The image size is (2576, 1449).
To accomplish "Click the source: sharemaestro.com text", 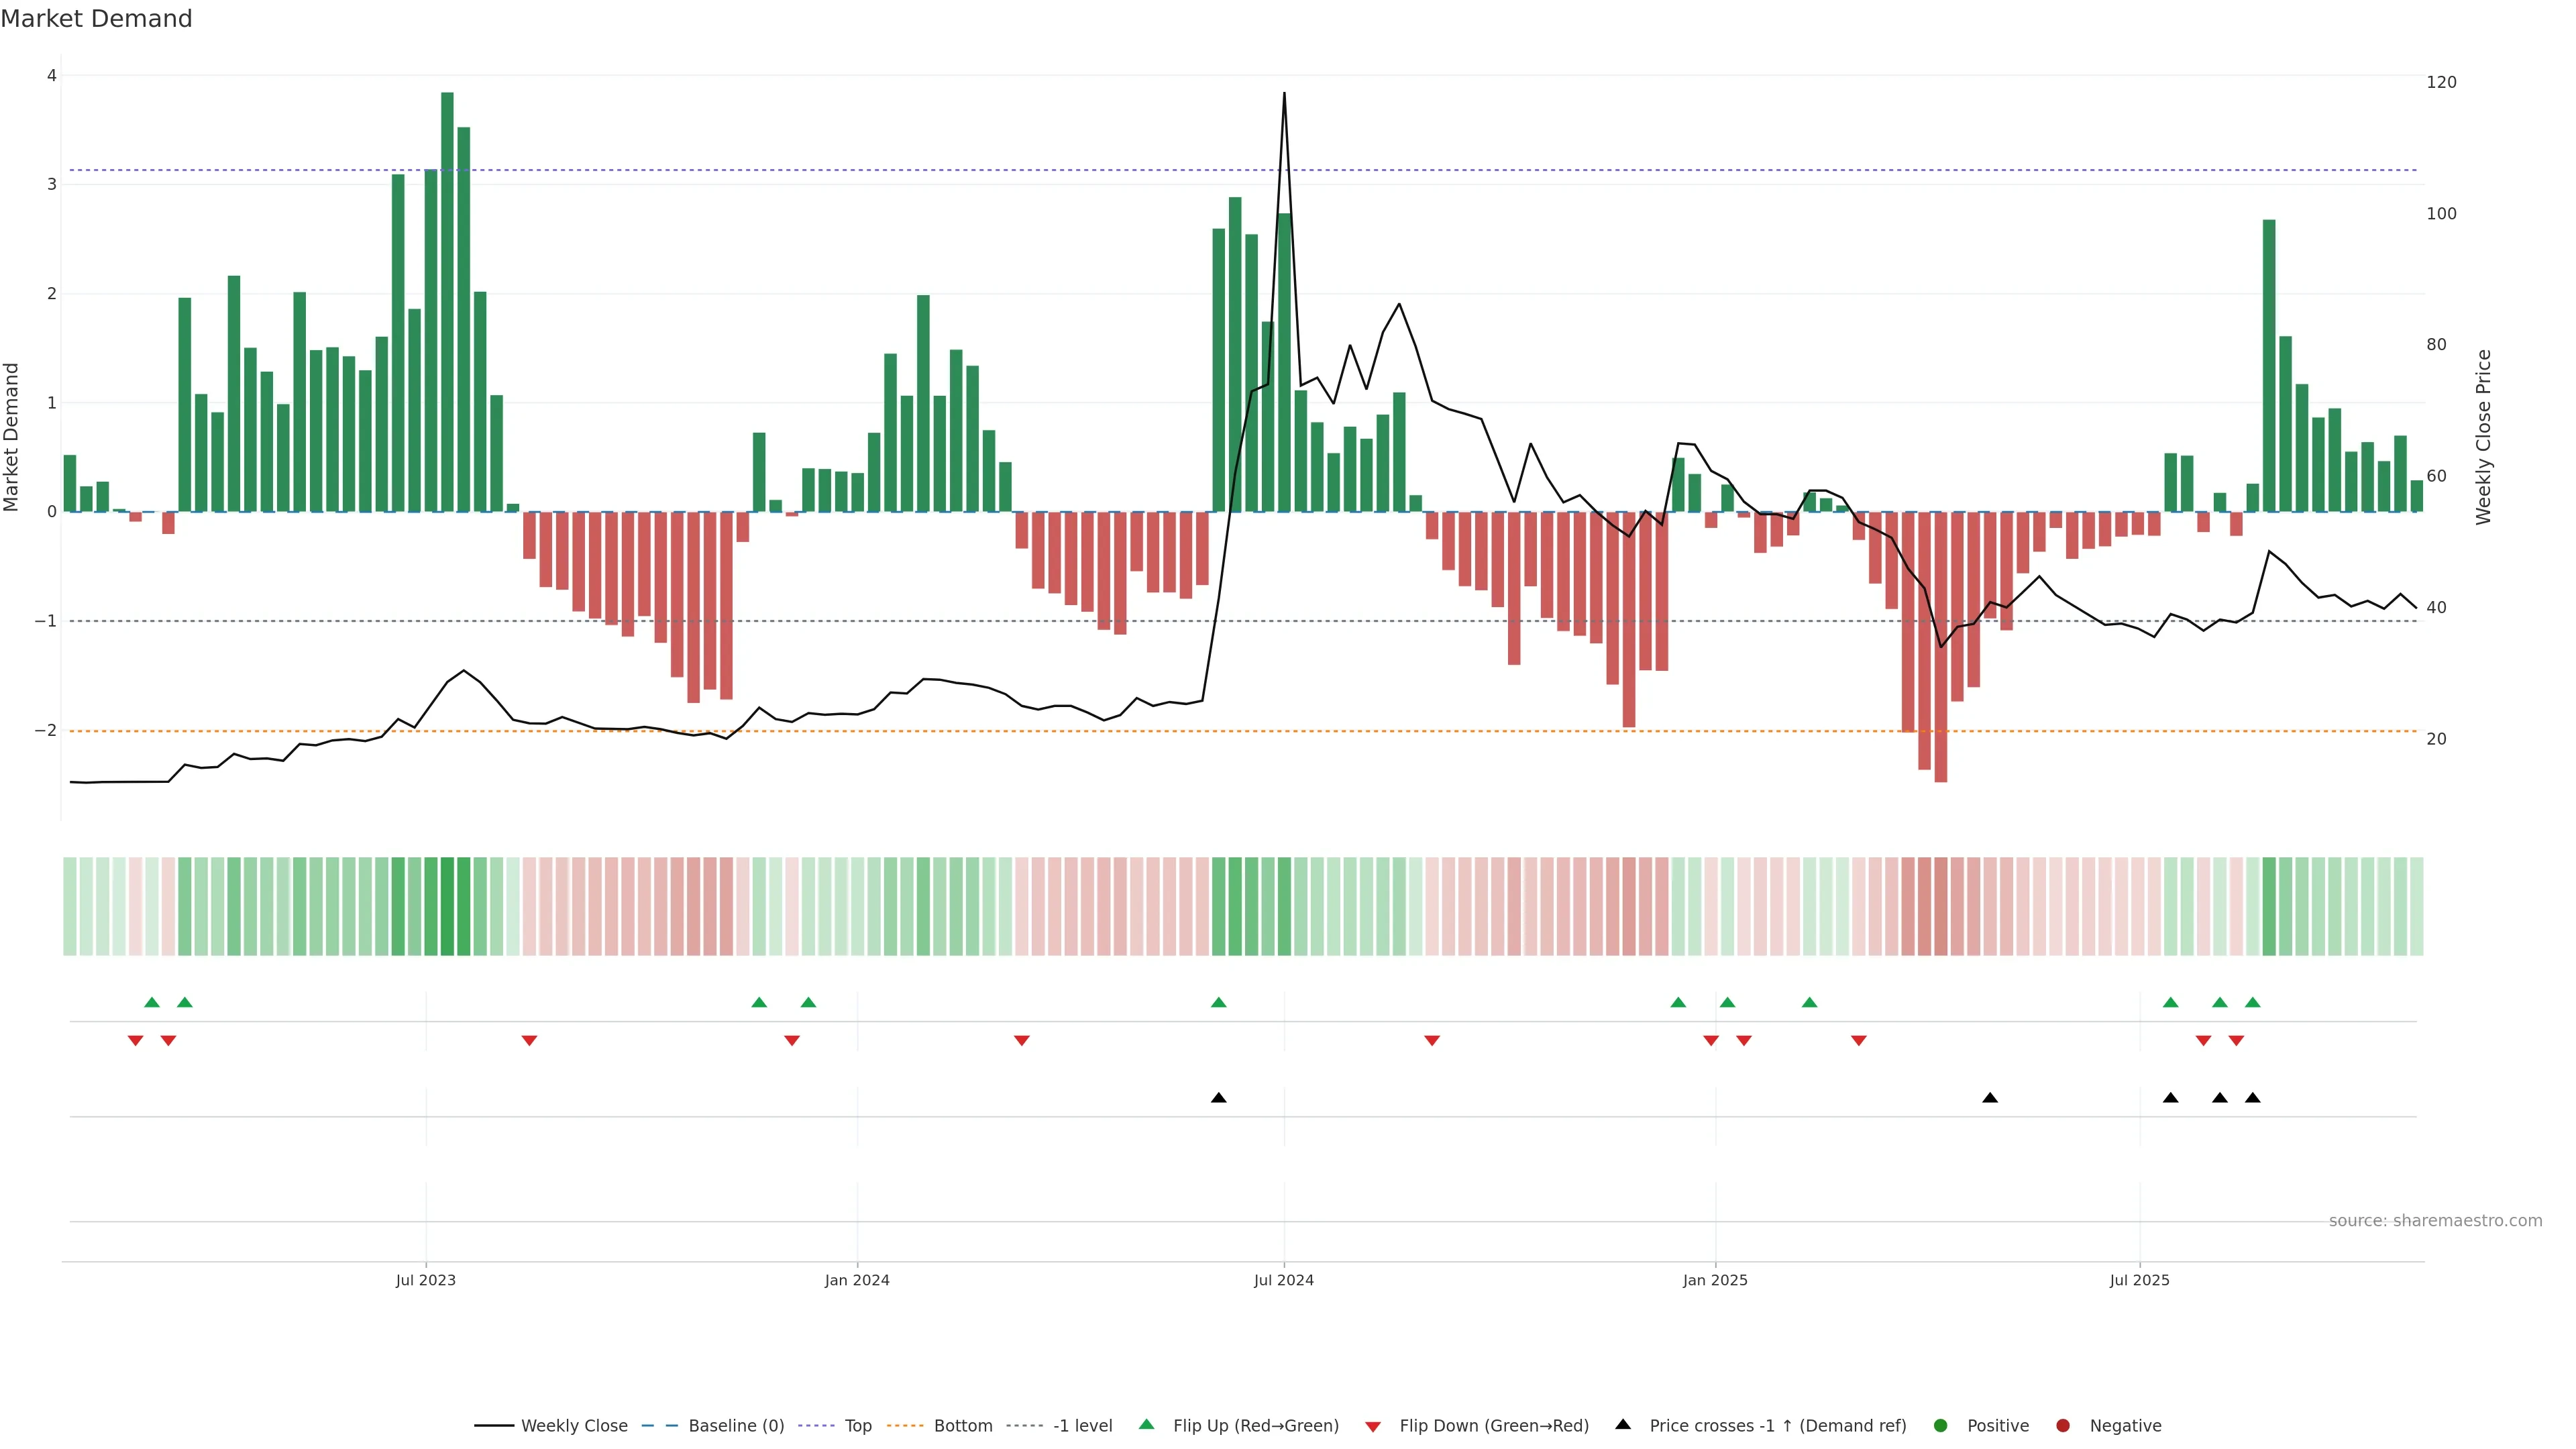I will [x=2435, y=1221].
